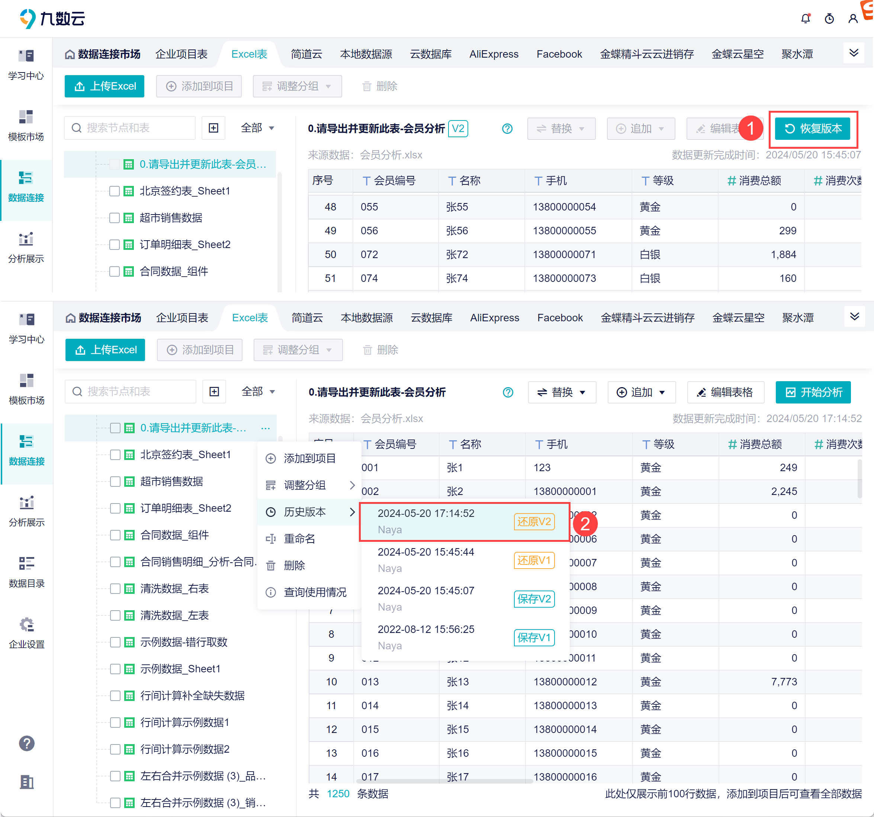Check the 北京签约表_Sheet1 checkbox in lower tree
This screenshot has height=817, width=874.
(115, 455)
